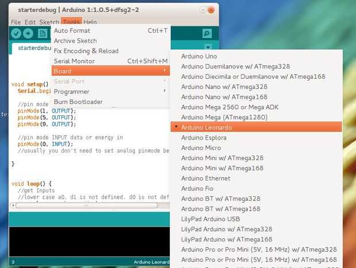Screen dimensions: 356x268
Task: Expand the Serial Port submenu arrow
Action: (165, 80)
